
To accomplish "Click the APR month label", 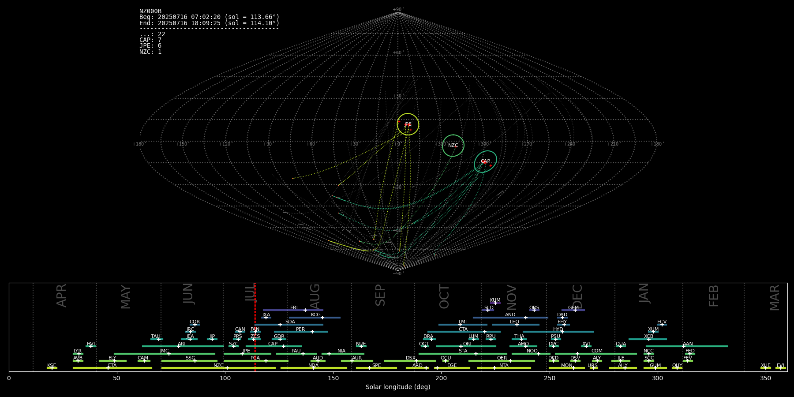I will pyautogui.click(x=61, y=296).
